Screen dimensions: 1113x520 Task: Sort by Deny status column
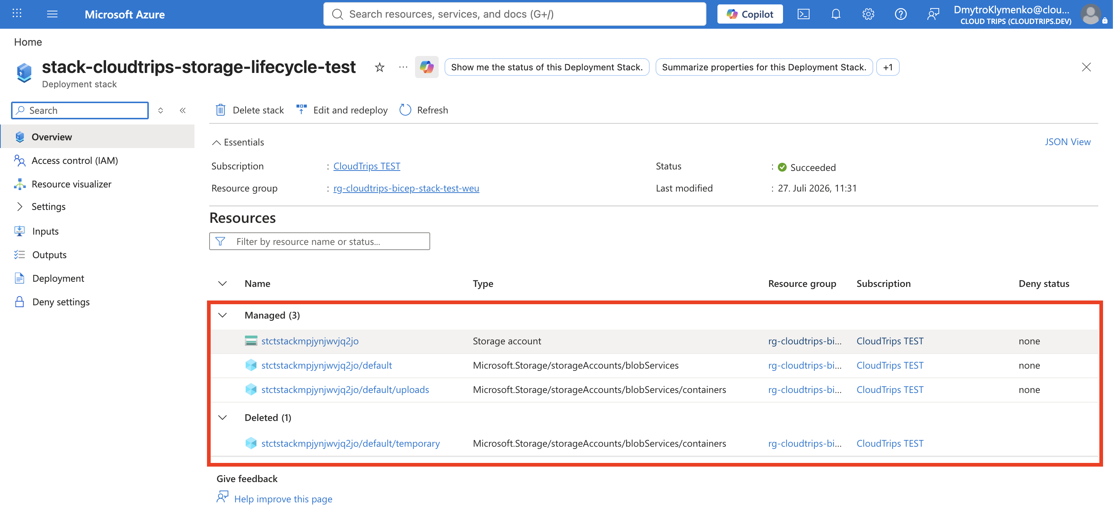(x=1044, y=284)
